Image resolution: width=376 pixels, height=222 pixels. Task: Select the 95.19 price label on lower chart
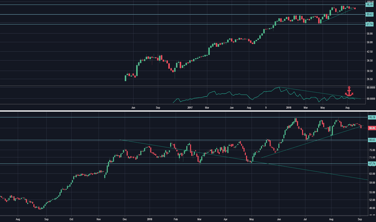pos(372,117)
